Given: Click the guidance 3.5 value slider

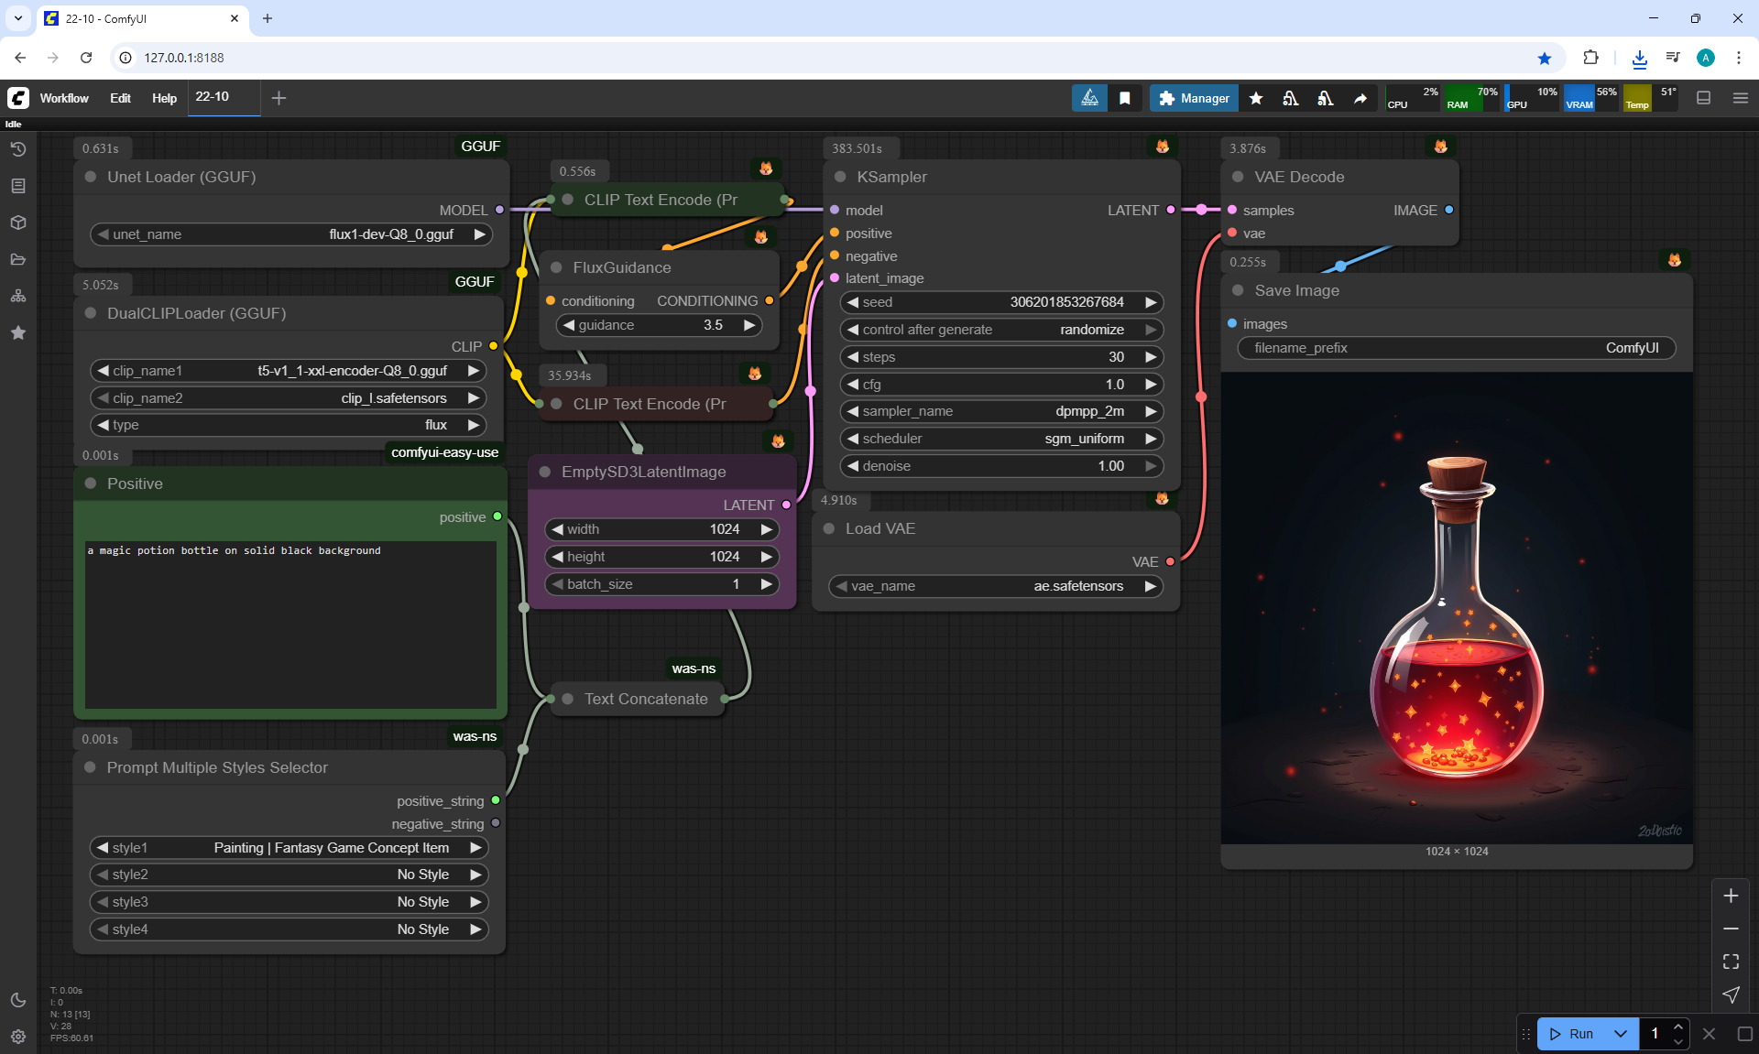Looking at the screenshot, I should [659, 325].
